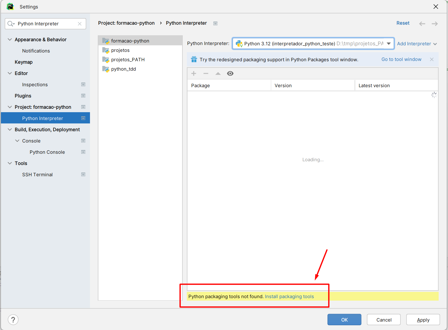Click the upgrade package arrow icon

(x=218, y=73)
